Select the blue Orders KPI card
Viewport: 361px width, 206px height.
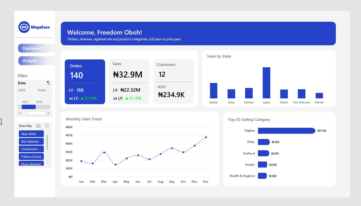click(x=85, y=82)
